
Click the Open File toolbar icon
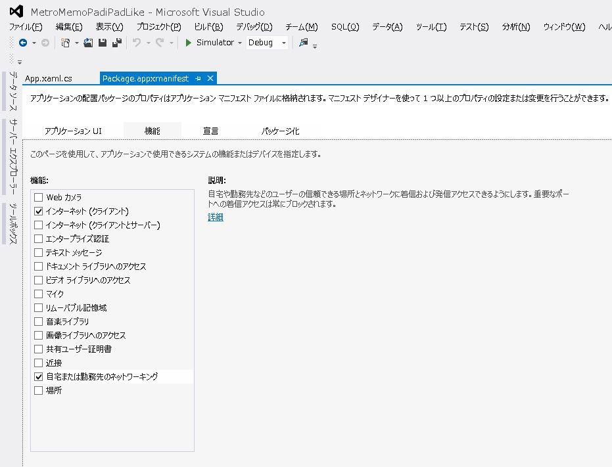(88, 43)
